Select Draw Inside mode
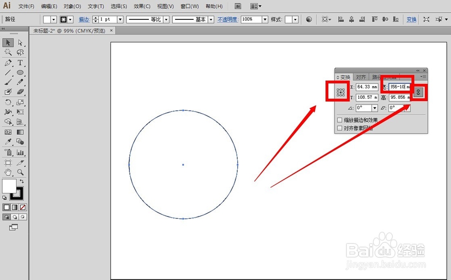Screen dimensions: 451x280 (23, 217)
